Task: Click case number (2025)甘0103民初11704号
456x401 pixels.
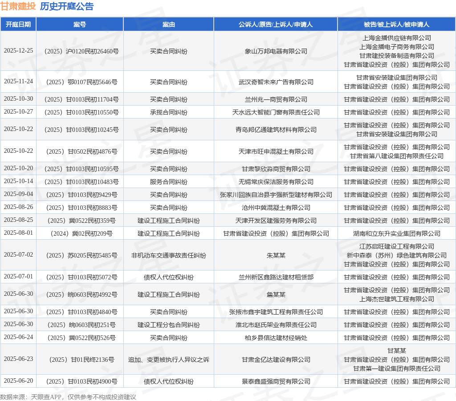Action: pos(81,99)
